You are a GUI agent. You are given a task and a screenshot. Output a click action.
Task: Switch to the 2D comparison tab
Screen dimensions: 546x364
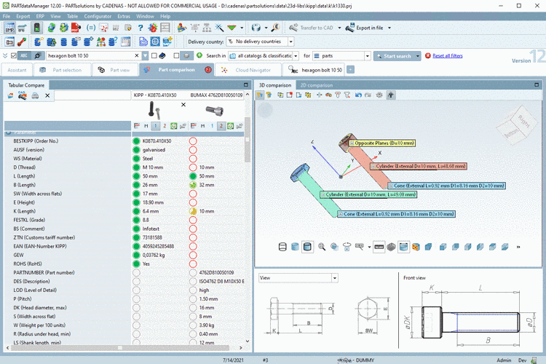pos(316,85)
